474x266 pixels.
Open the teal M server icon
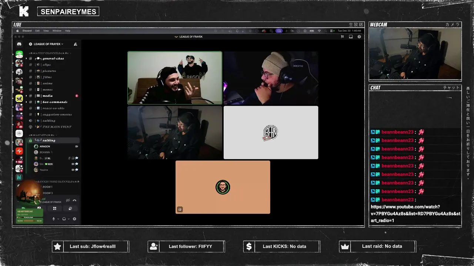pos(19,177)
